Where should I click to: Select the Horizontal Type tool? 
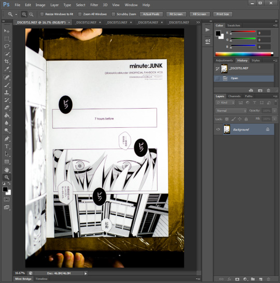(x=7, y=146)
